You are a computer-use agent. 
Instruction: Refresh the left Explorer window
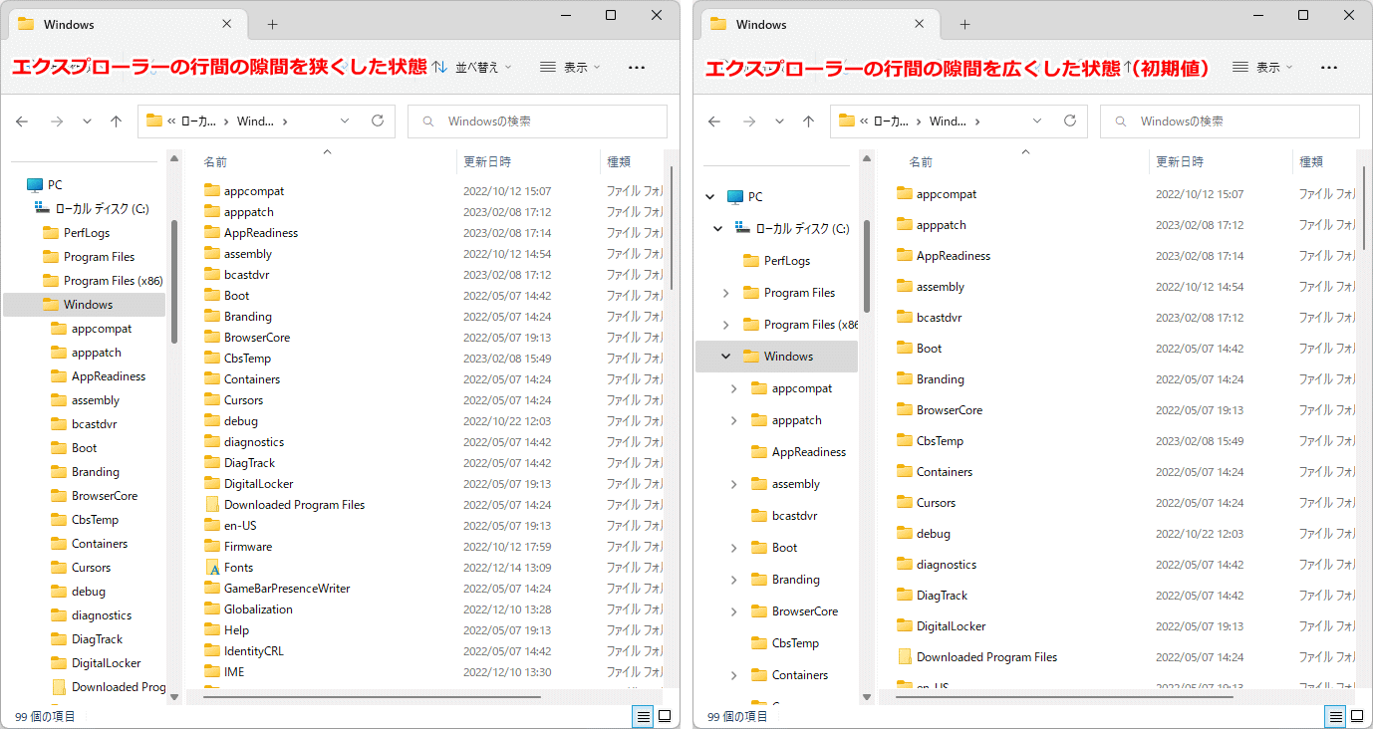378,121
